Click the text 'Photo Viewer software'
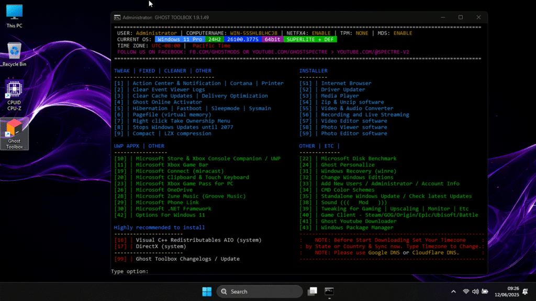The width and height of the screenshot is (536, 301). pyautogui.click(x=354, y=127)
